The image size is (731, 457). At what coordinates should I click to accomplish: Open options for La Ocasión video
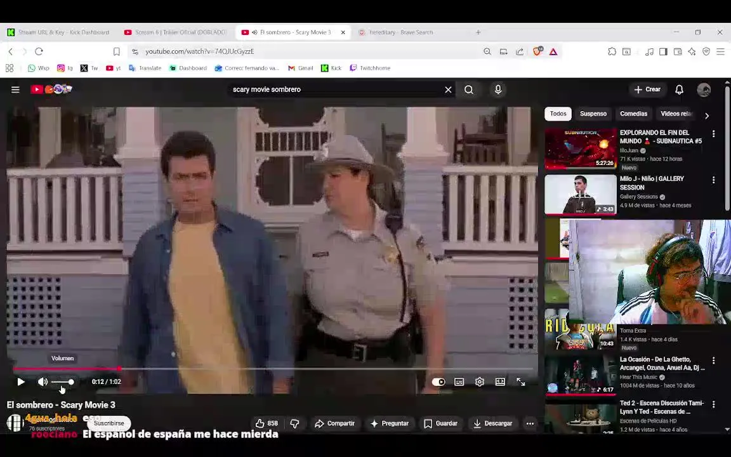pos(713,361)
